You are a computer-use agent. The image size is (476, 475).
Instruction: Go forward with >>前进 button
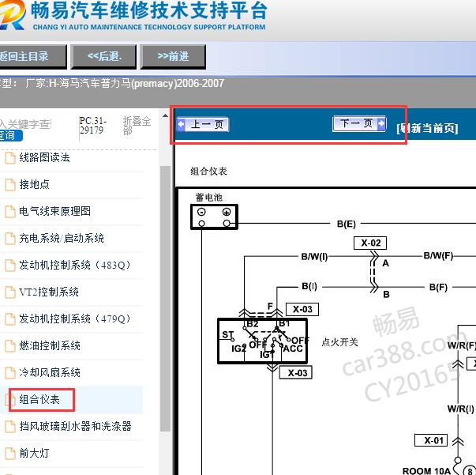coord(173,57)
